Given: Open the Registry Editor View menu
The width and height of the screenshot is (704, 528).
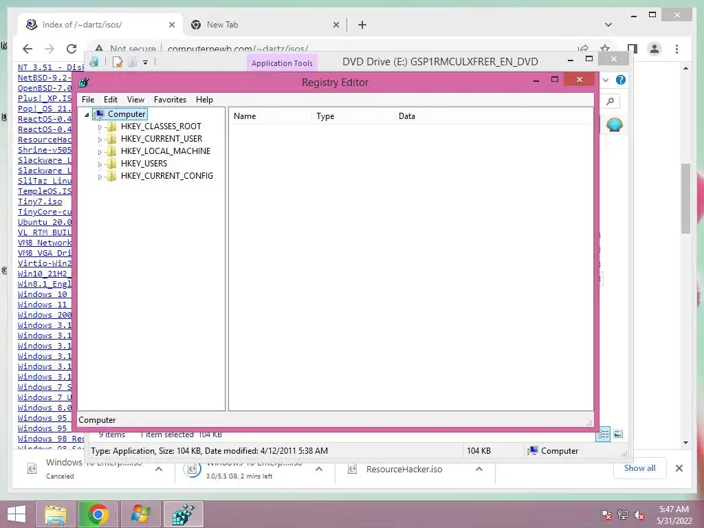Looking at the screenshot, I should click(x=135, y=100).
